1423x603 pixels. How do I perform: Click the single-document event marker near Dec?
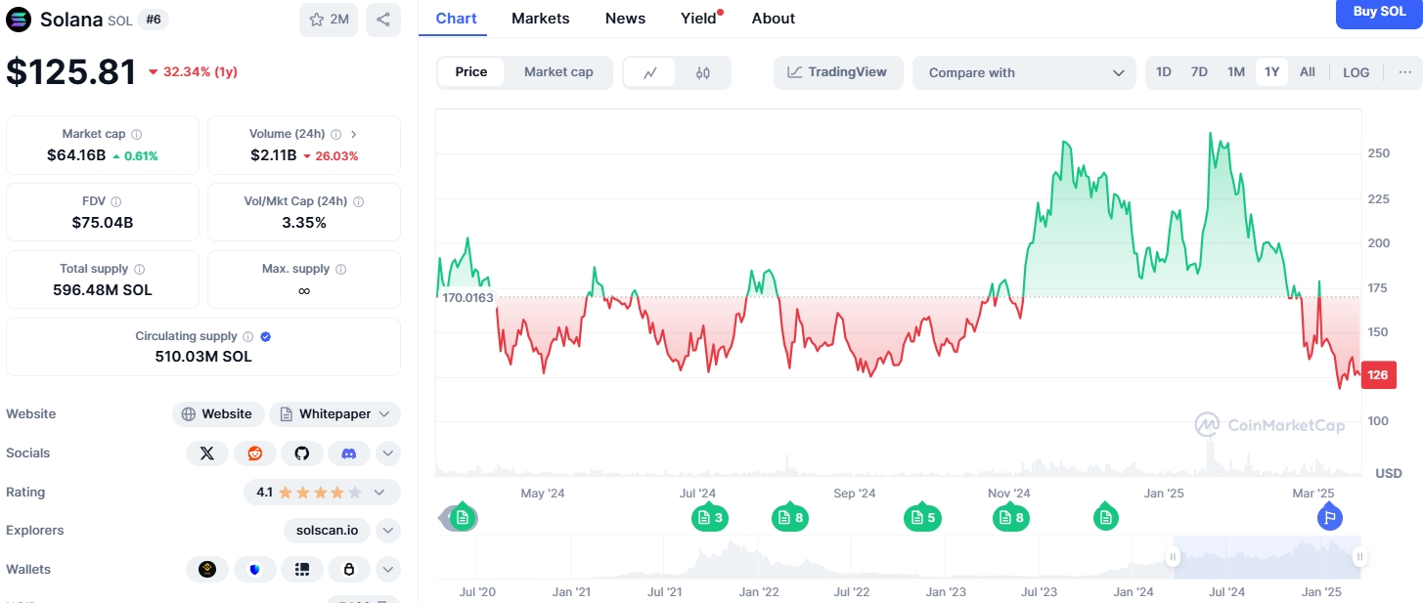pos(1106,518)
